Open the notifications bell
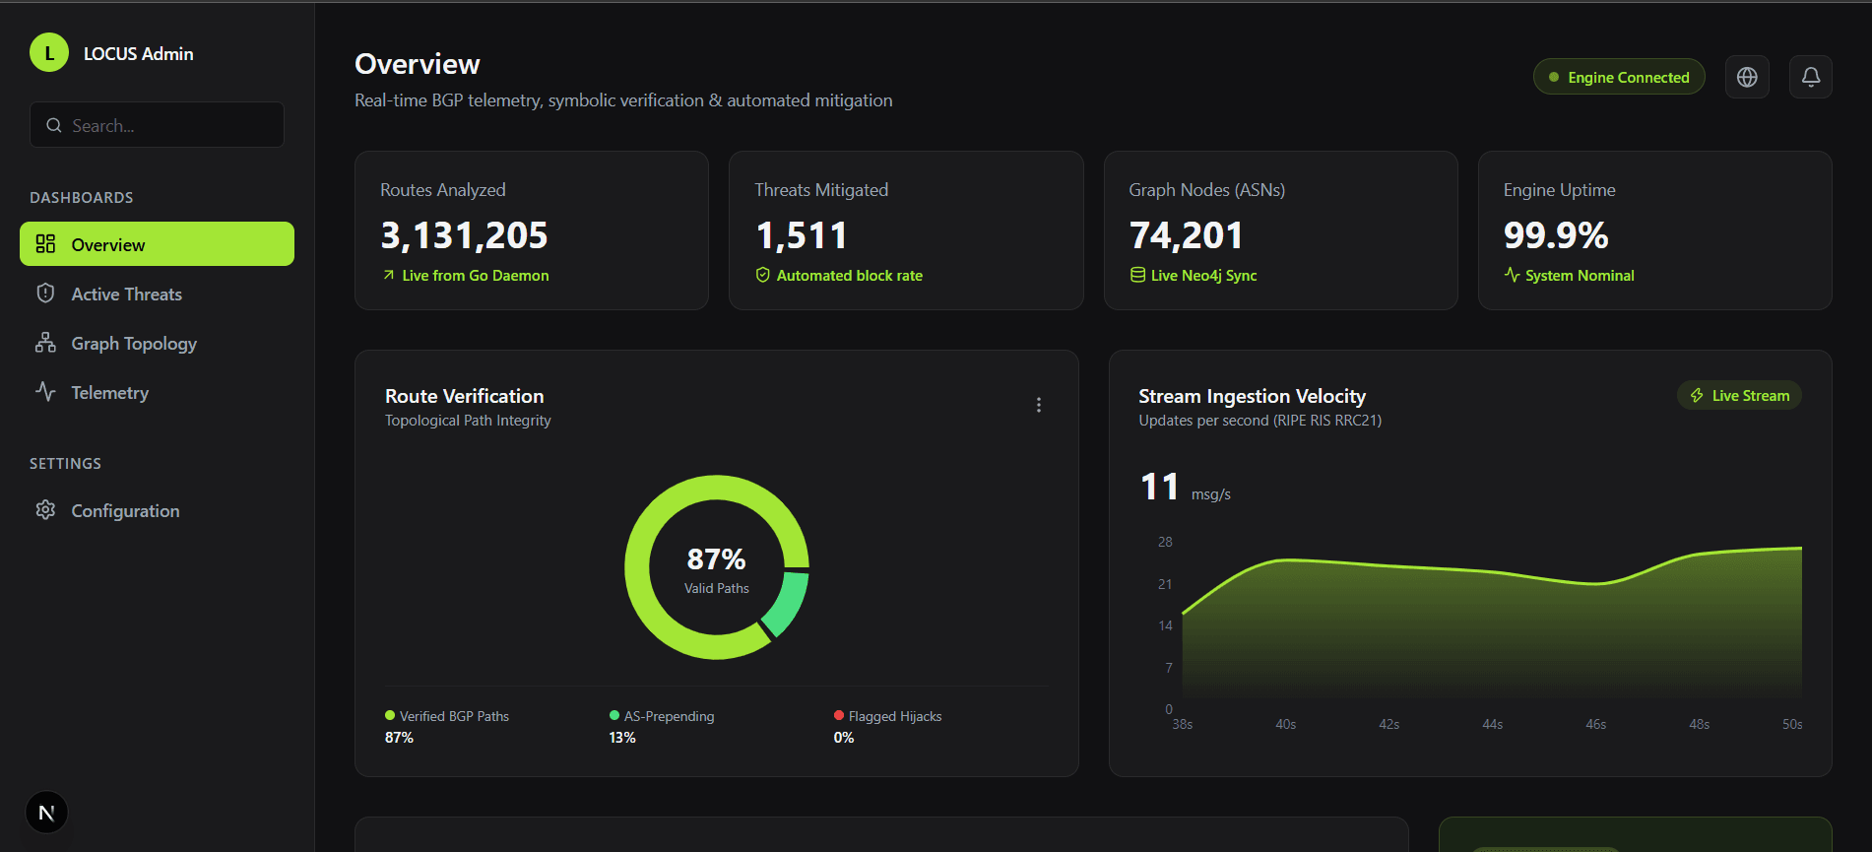The image size is (1872, 852). 1810,77
